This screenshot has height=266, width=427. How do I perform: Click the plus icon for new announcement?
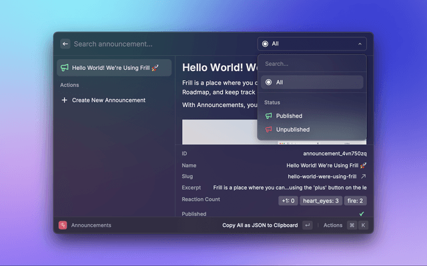[65, 100]
